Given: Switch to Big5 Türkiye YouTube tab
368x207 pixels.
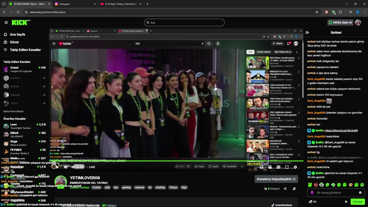Looking at the screenshot, I should pyautogui.click(x=121, y=4).
